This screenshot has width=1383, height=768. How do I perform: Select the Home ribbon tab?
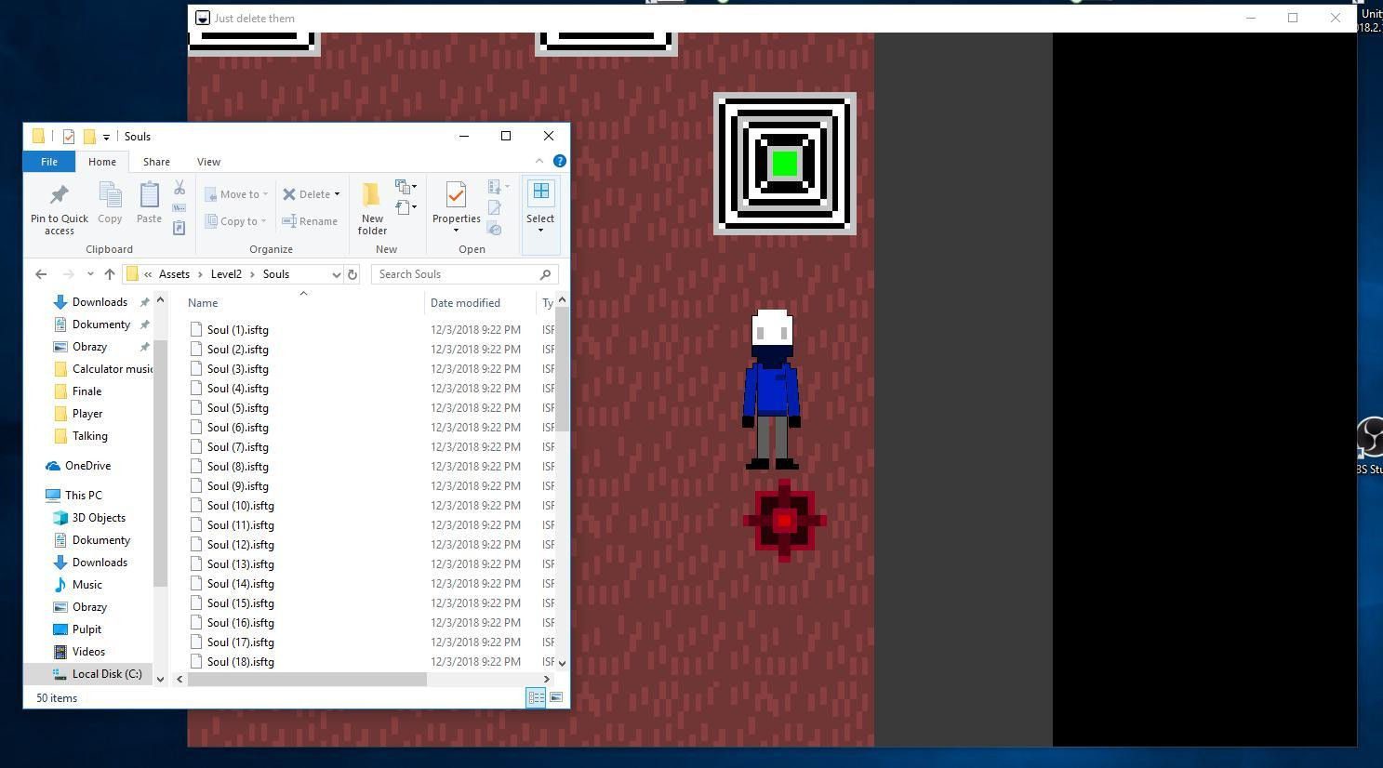(x=102, y=162)
